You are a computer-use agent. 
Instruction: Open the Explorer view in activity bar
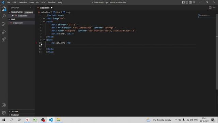tap(4, 9)
